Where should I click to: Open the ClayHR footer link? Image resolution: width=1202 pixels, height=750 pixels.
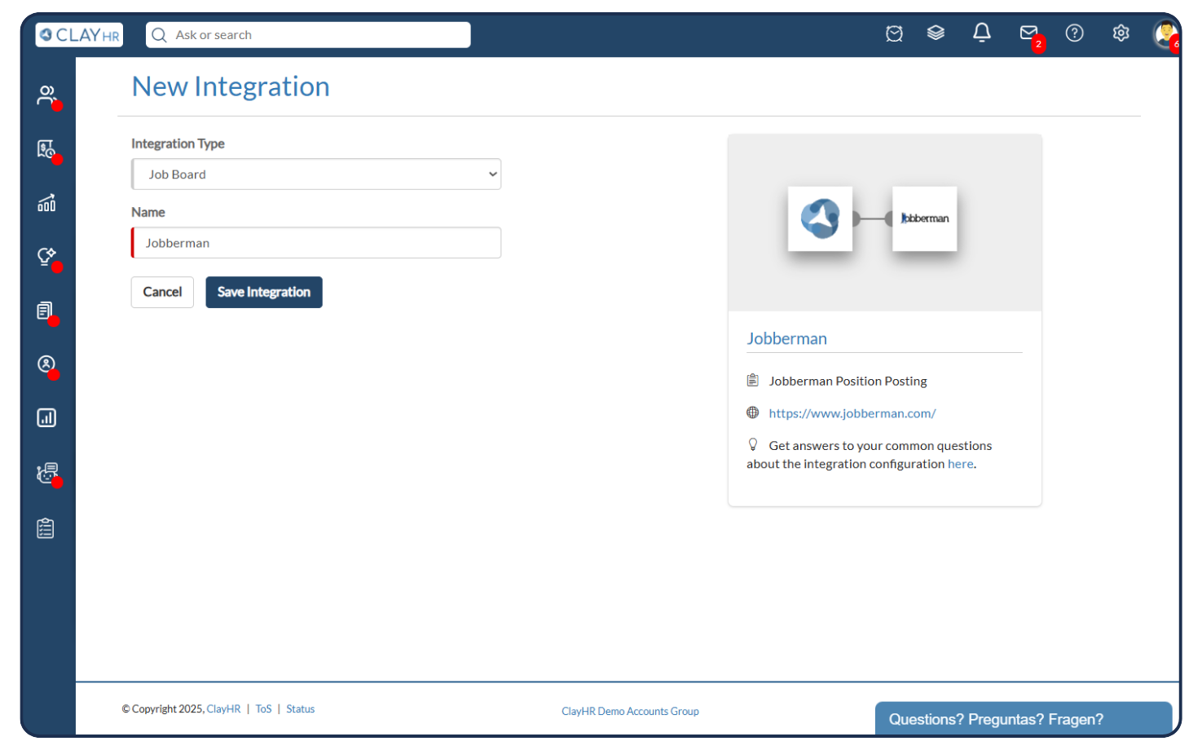[x=223, y=709]
